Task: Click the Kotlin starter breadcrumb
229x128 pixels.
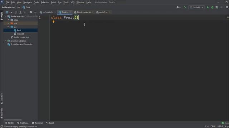Action: [8, 7]
